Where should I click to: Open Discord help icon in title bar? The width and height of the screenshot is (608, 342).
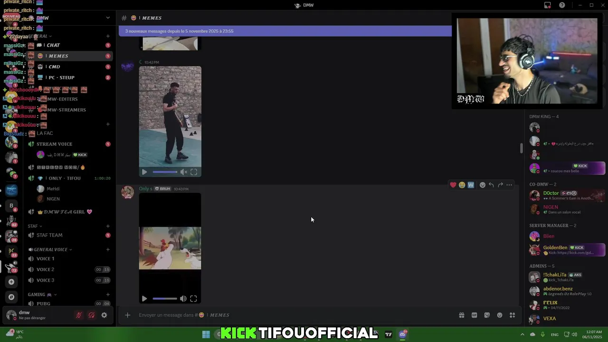tap(562, 5)
